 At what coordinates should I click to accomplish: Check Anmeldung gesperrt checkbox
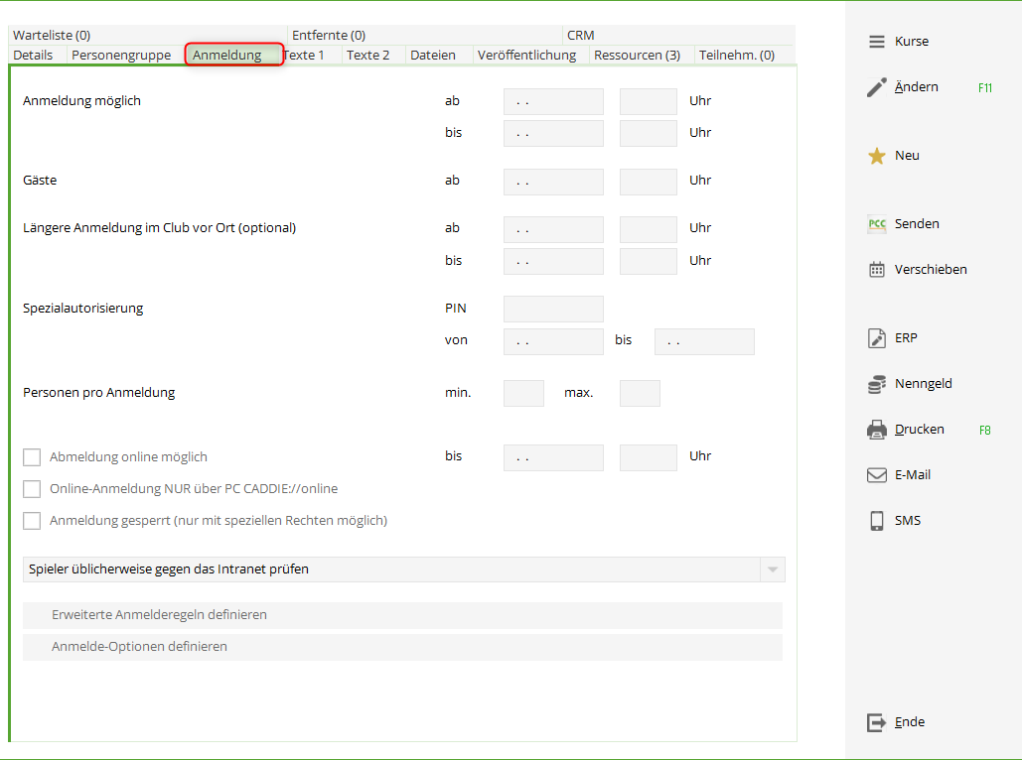point(32,521)
